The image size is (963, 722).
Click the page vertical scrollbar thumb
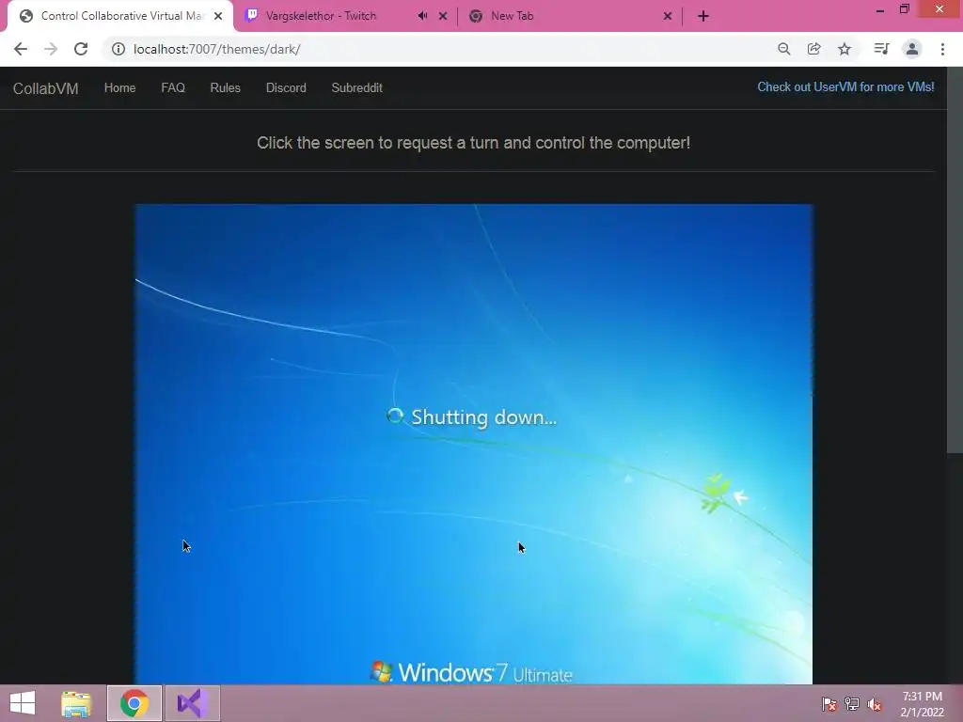[955, 260]
